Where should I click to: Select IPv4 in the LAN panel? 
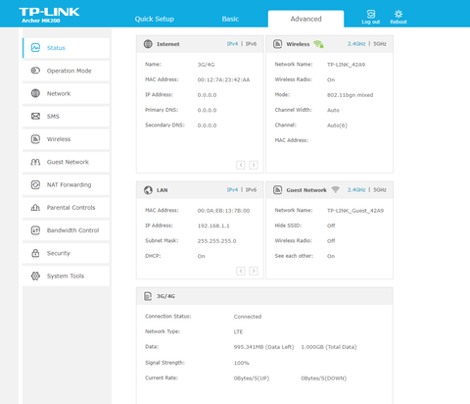point(232,190)
